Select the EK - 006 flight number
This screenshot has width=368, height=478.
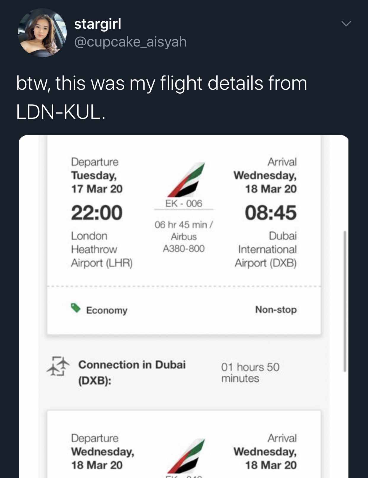point(184,204)
